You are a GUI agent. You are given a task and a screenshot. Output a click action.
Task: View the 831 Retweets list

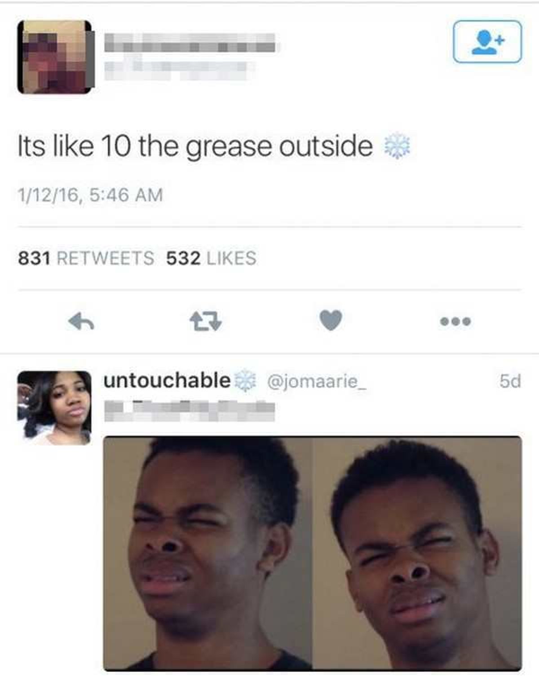tap(86, 258)
